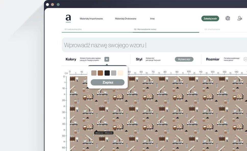Select the beige-taupe color swatch
247x151 pixels.
click(94, 73)
